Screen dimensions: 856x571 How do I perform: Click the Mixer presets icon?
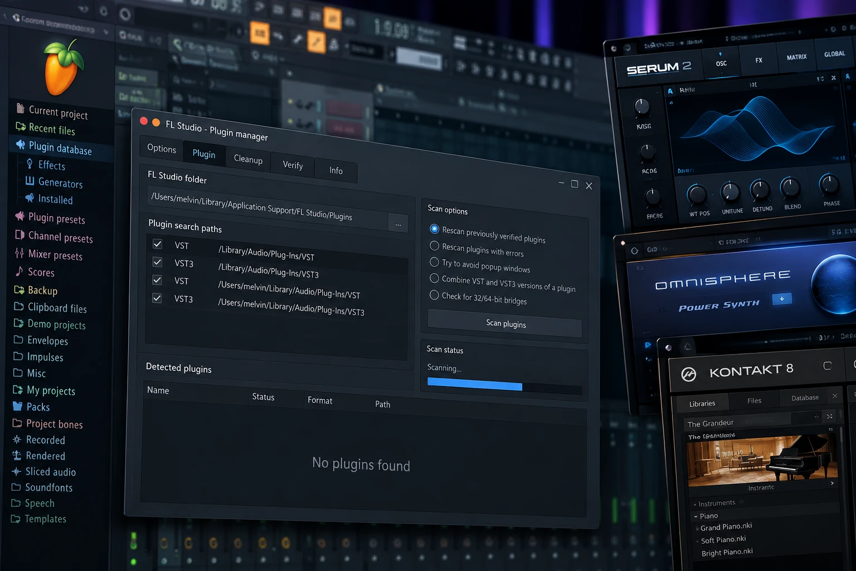click(x=20, y=253)
